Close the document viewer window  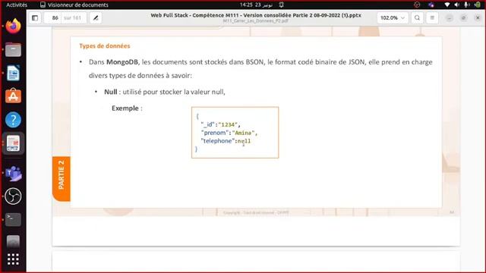[478, 18]
